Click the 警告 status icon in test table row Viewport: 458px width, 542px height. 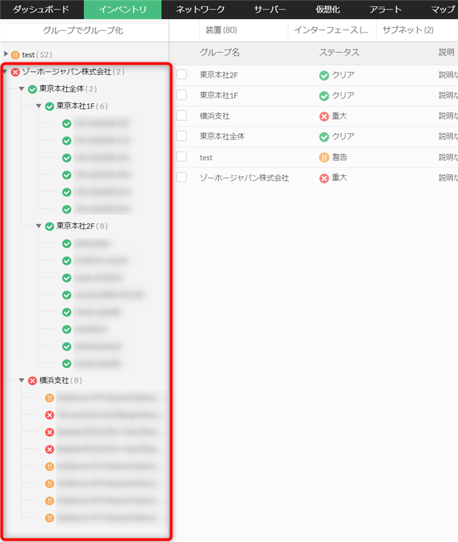pos(324,158)
